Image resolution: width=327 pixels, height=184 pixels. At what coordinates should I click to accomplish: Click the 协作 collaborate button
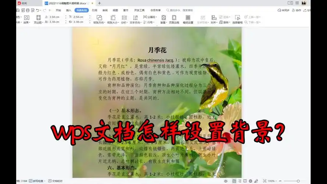[296, 10]
